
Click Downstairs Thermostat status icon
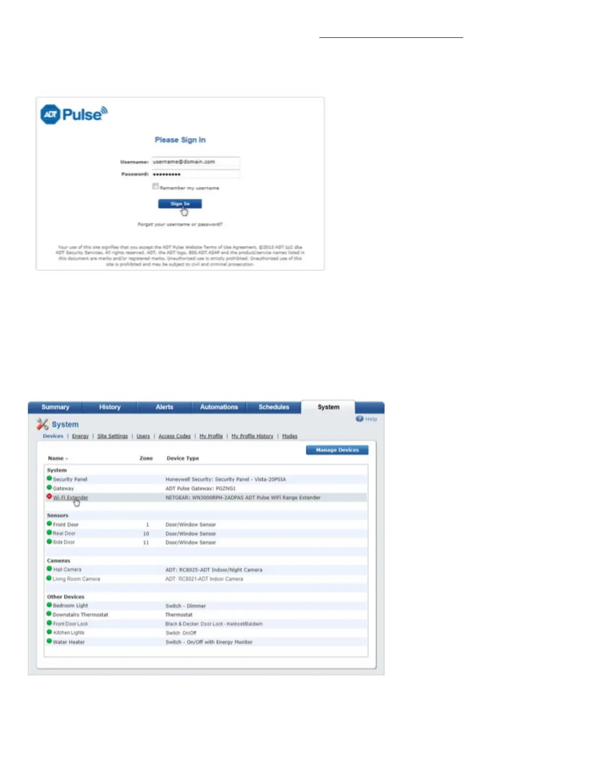point(49,614)
